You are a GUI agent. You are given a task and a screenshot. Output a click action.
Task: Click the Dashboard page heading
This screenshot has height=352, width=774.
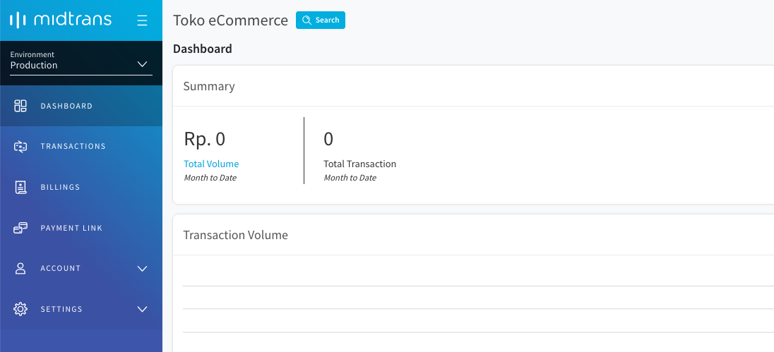(x=203, y=49)
